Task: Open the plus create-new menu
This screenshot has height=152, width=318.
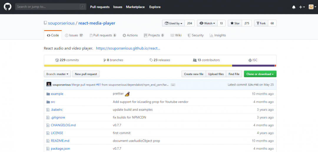Action: 302,7
